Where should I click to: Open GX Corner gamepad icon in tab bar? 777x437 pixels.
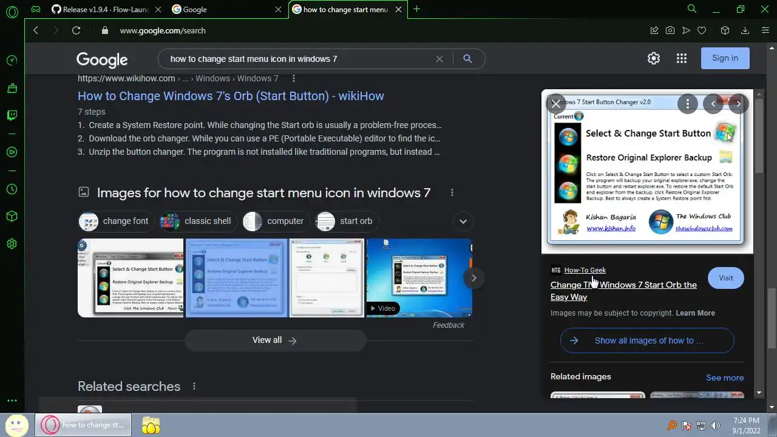point(36,9)
